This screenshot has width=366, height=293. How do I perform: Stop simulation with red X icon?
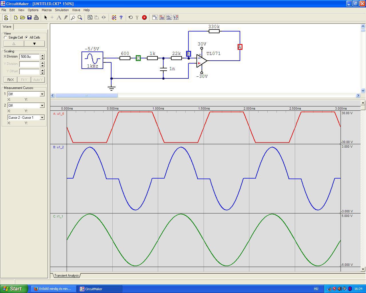(x=144, y=17)
